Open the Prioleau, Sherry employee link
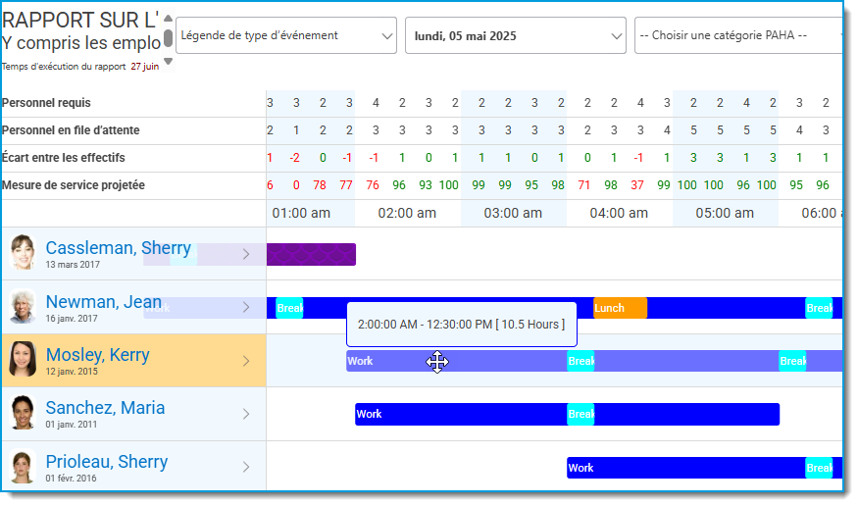Screen dimensions: 858x506 [107, 462]
